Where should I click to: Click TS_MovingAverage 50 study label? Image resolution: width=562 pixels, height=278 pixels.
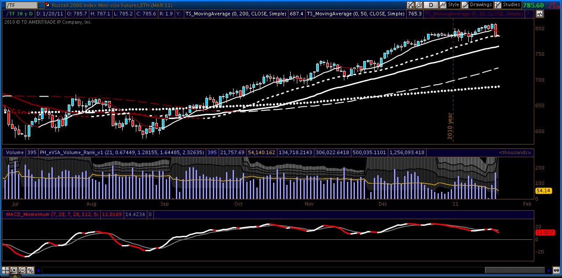[355, 14]
